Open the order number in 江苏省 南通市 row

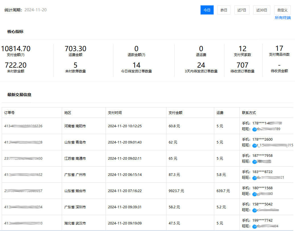[x=23, y=159]
